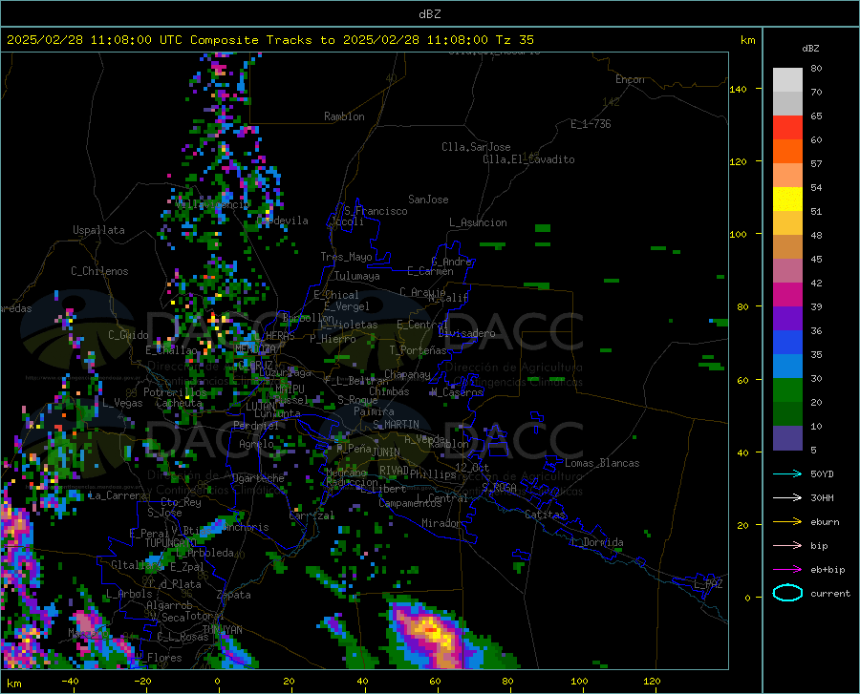This screenshot has width=860, height=694.
Task: Pick the light gray 70–80 dBZ swatch
Action: pyautogui.click(x=787, y=80)
